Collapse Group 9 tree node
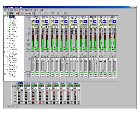140x115 pixels. [x=5, y=70]
